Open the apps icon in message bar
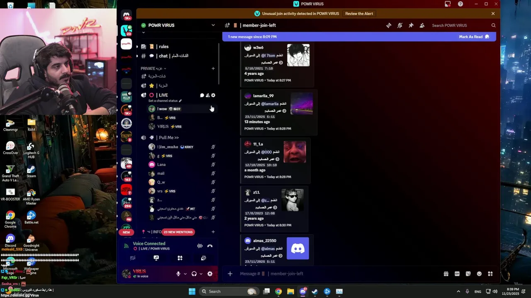The image size is (531, 298). (490, 274)
